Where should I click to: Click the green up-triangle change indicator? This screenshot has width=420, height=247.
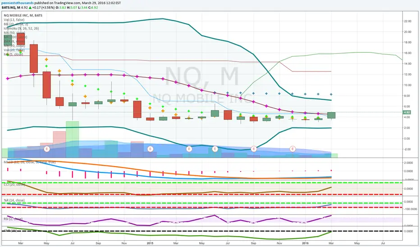coord(30,8)
